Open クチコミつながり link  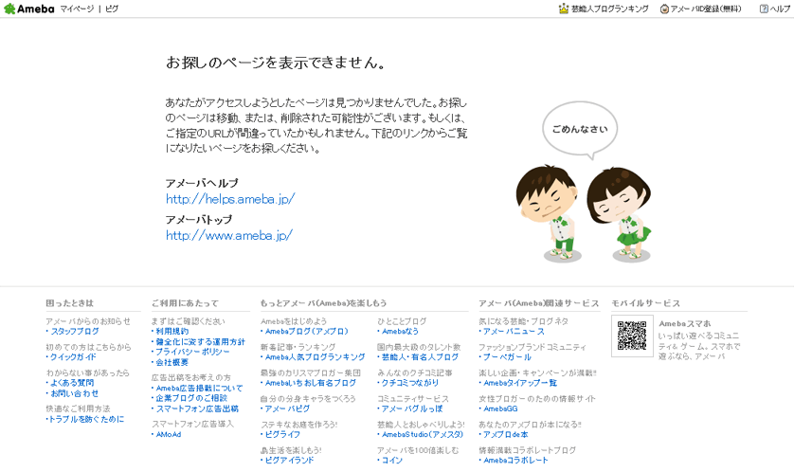click(410, 383)
